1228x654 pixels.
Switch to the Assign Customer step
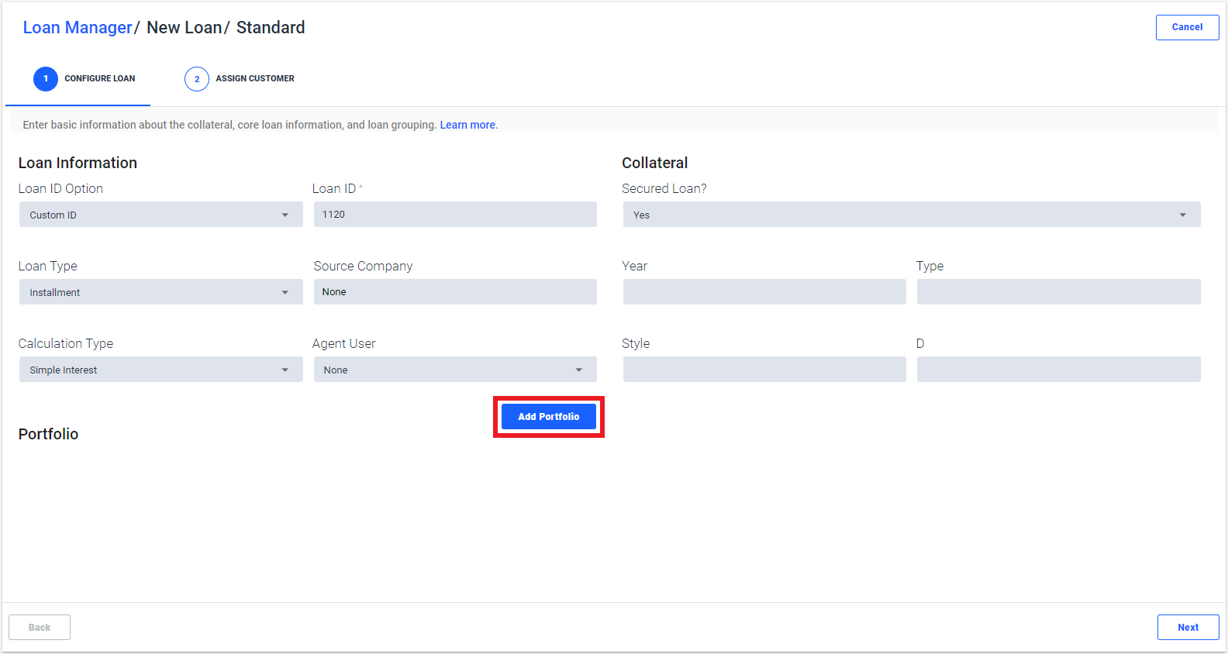pos(240,79)
